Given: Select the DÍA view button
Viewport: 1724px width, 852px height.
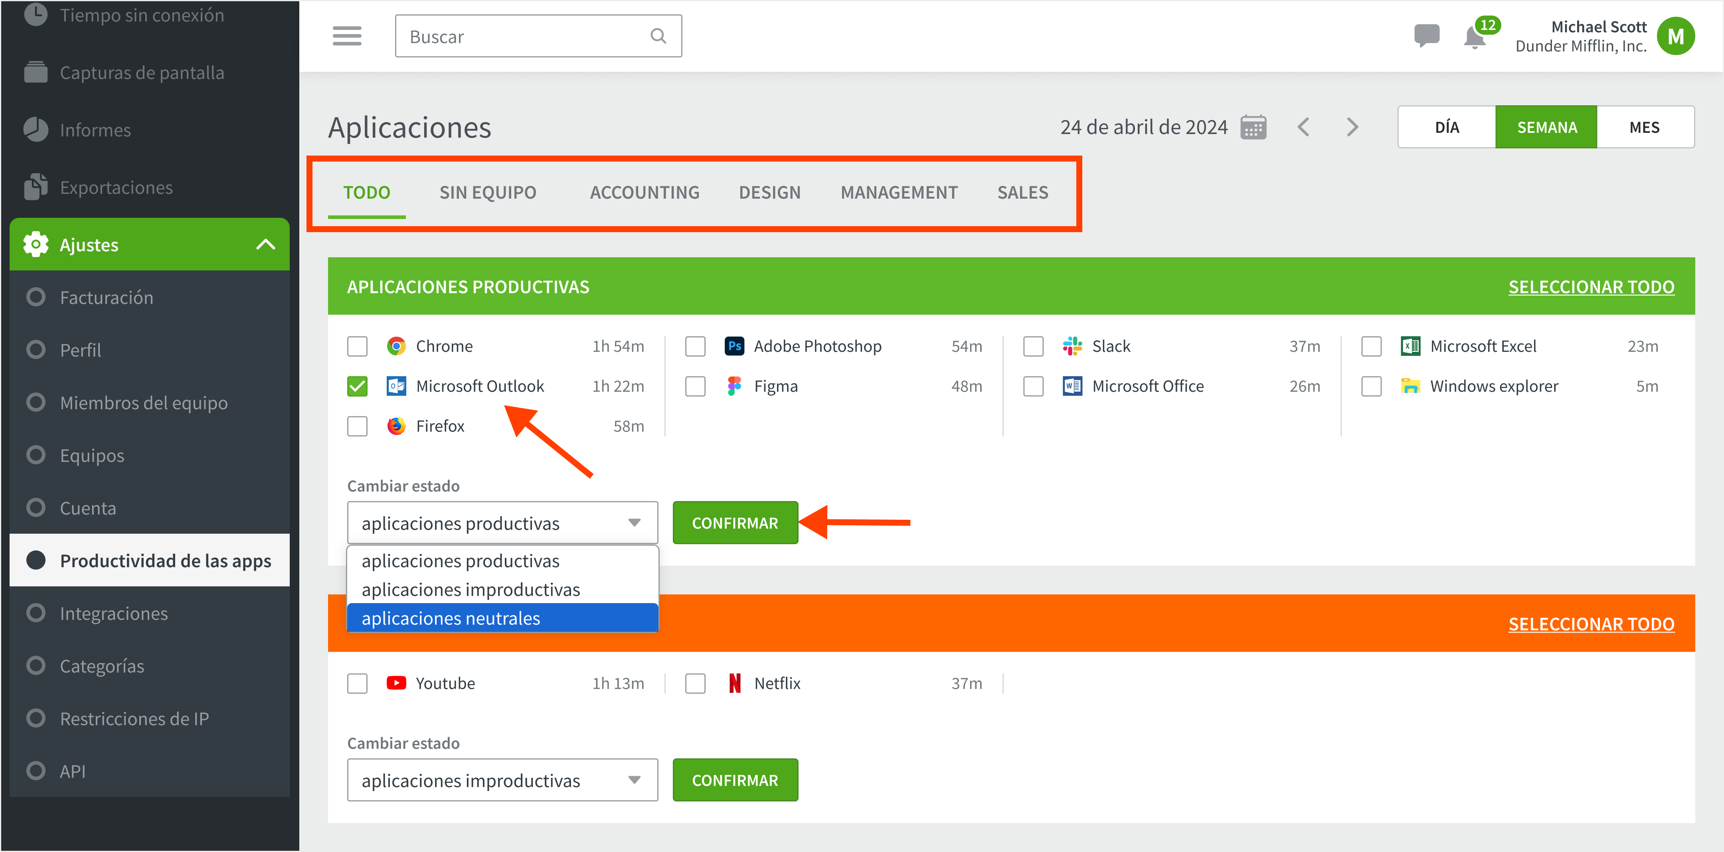Looking at the screenshot, I should [x=1447, y=127].
